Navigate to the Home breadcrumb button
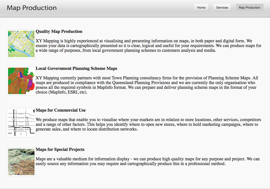 pyautogui.click(x=201, y=7)
